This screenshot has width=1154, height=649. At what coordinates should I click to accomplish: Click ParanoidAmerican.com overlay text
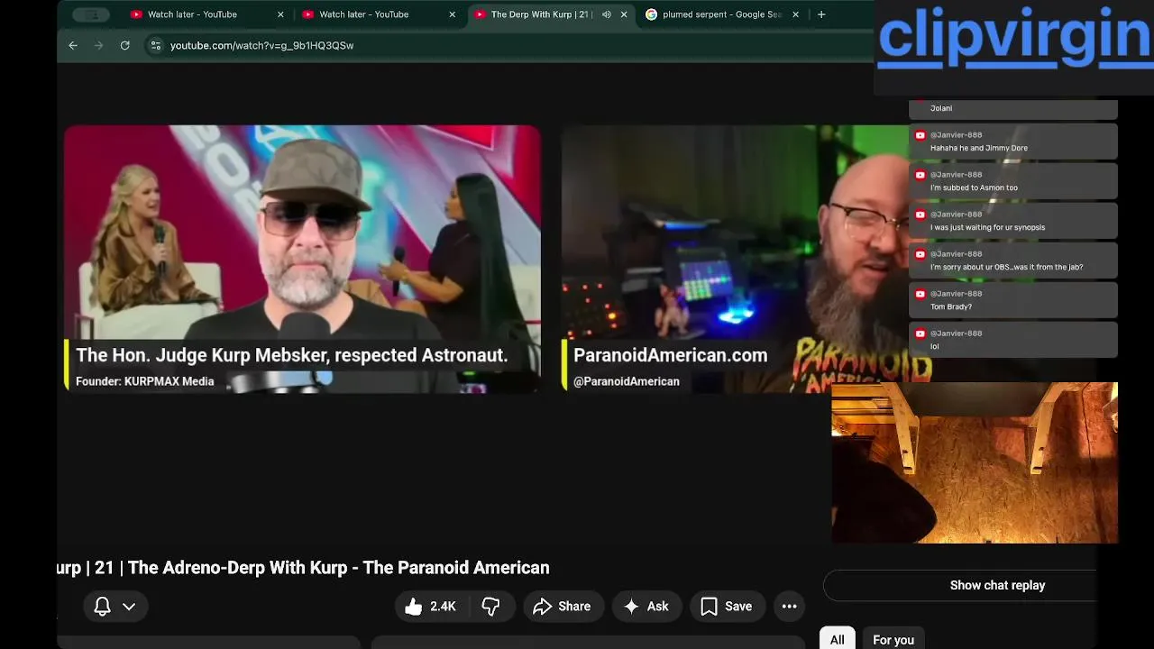[671, 355]
